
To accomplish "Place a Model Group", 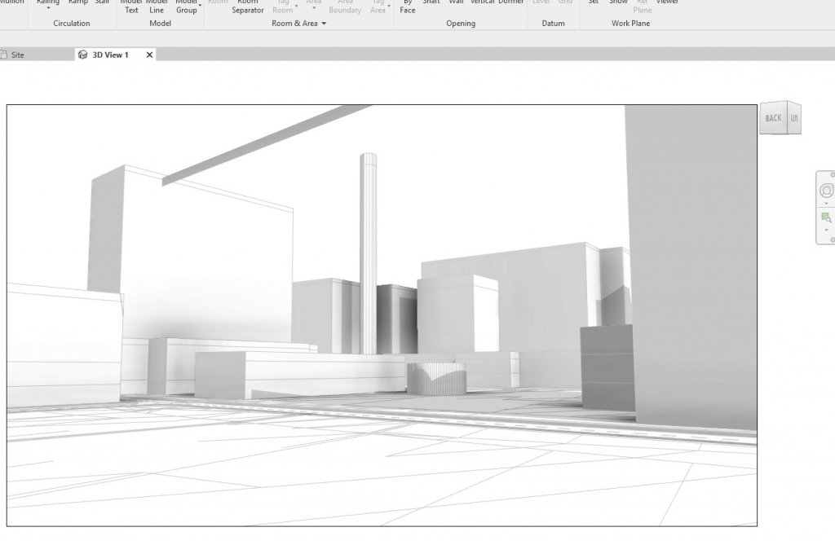I will [185, 7].
